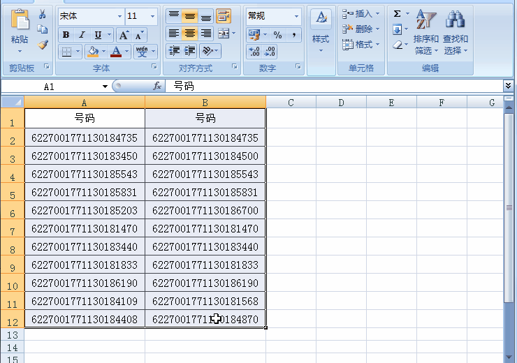
Task: Expand the formula bar
Action: pyautogui.click(x=508, y=86)
